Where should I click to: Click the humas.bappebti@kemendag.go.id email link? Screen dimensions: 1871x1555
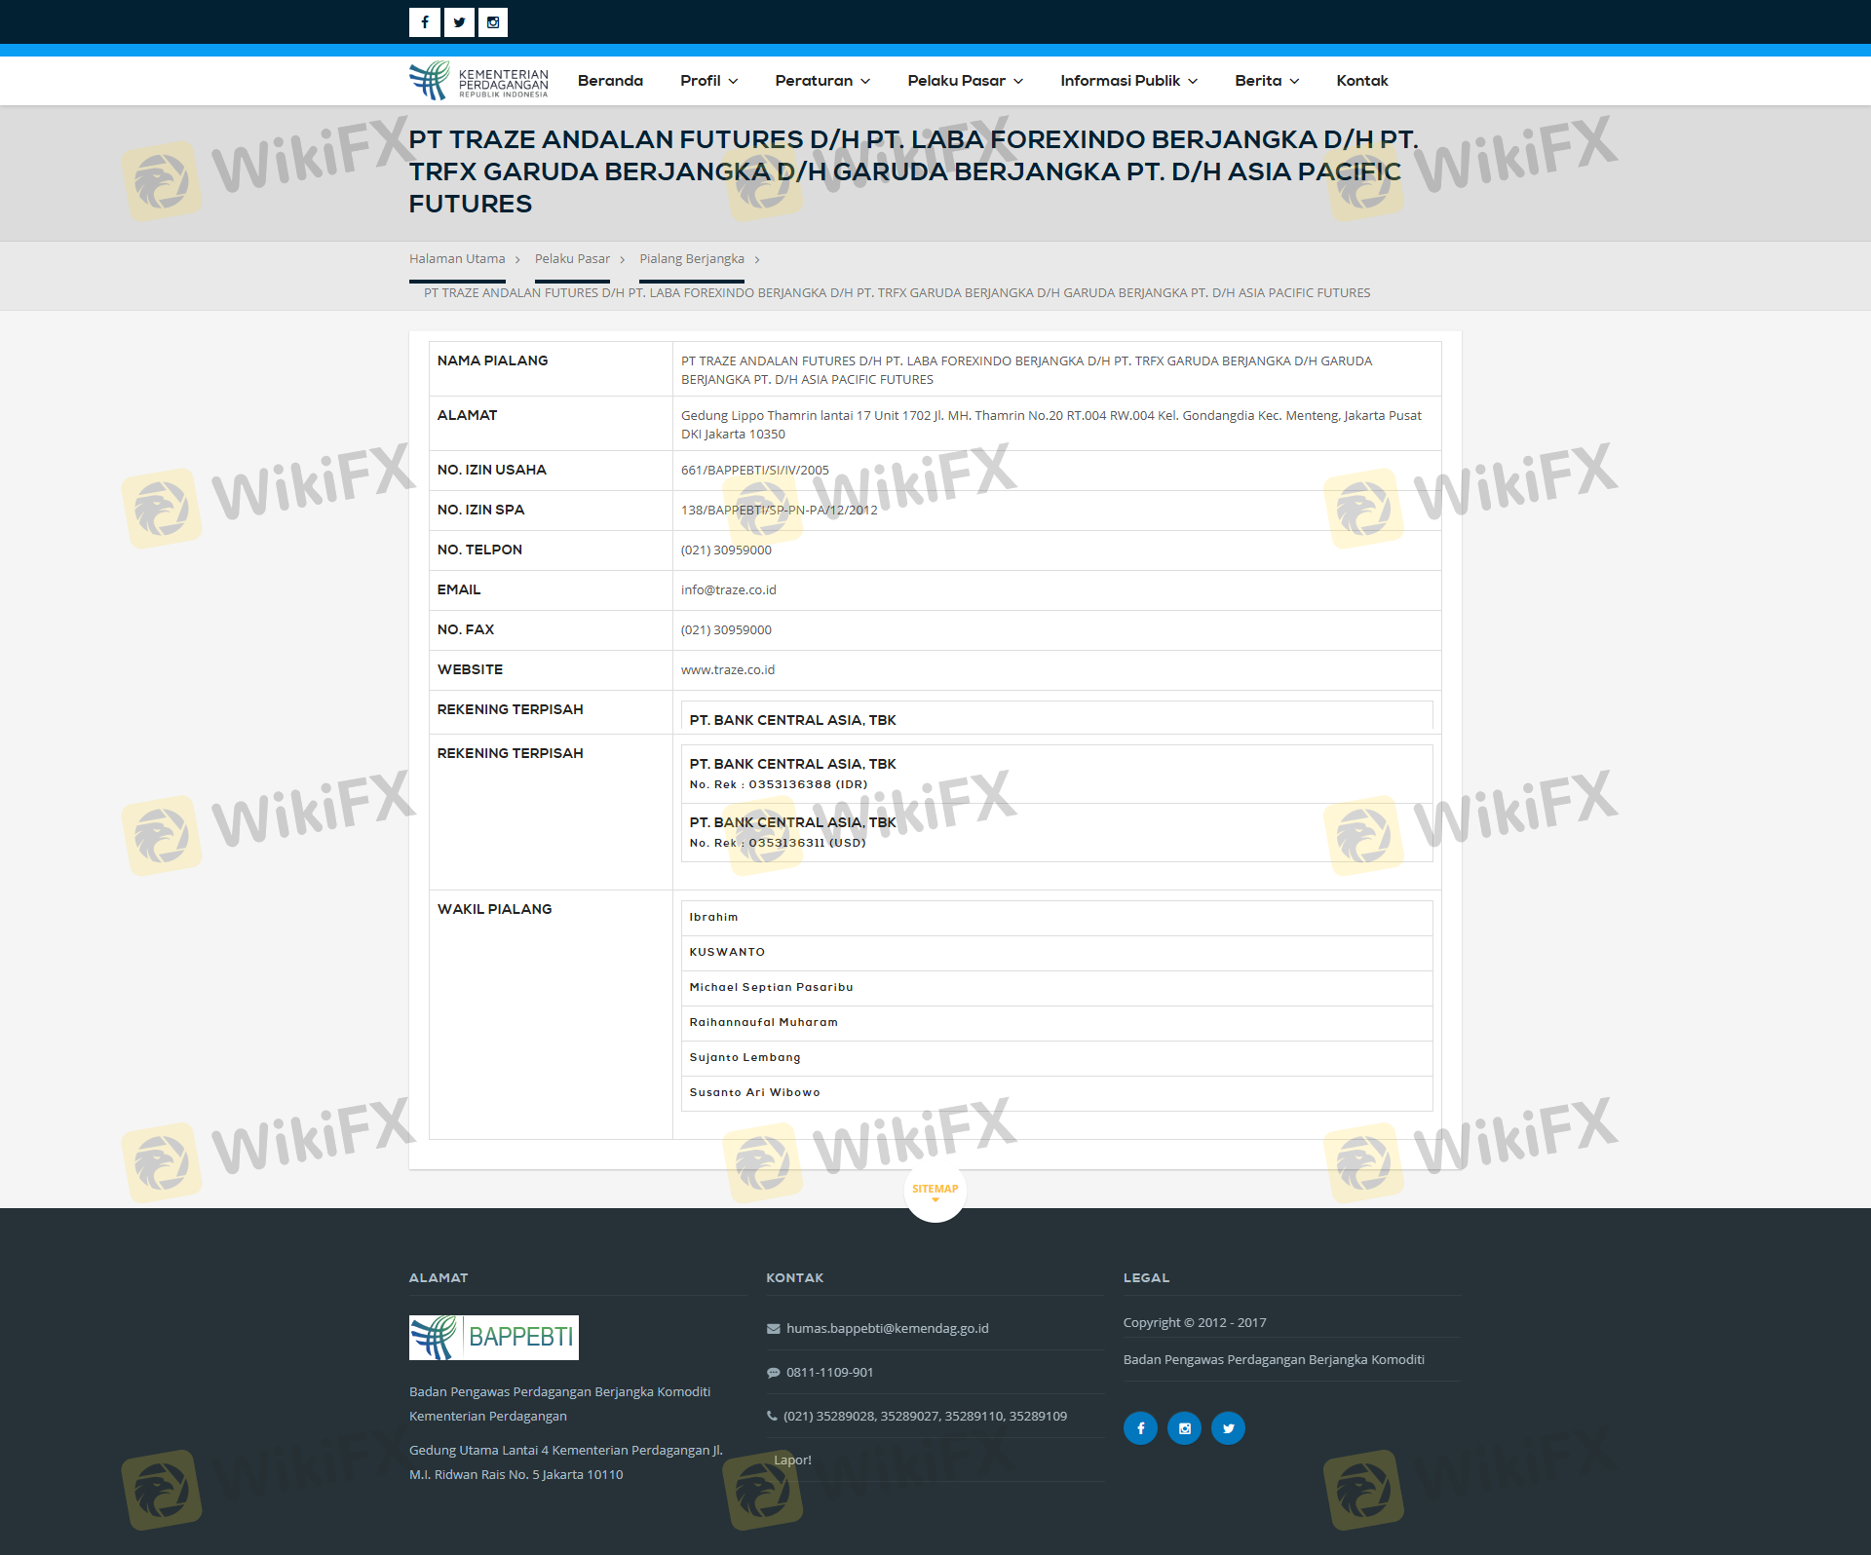click(887, 1328)
